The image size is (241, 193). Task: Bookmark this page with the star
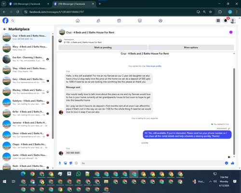click(x=211, y=12)
